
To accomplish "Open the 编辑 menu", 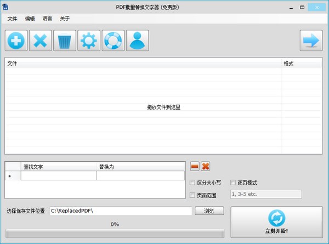I will pyautogui.click(x=30, y=19).
